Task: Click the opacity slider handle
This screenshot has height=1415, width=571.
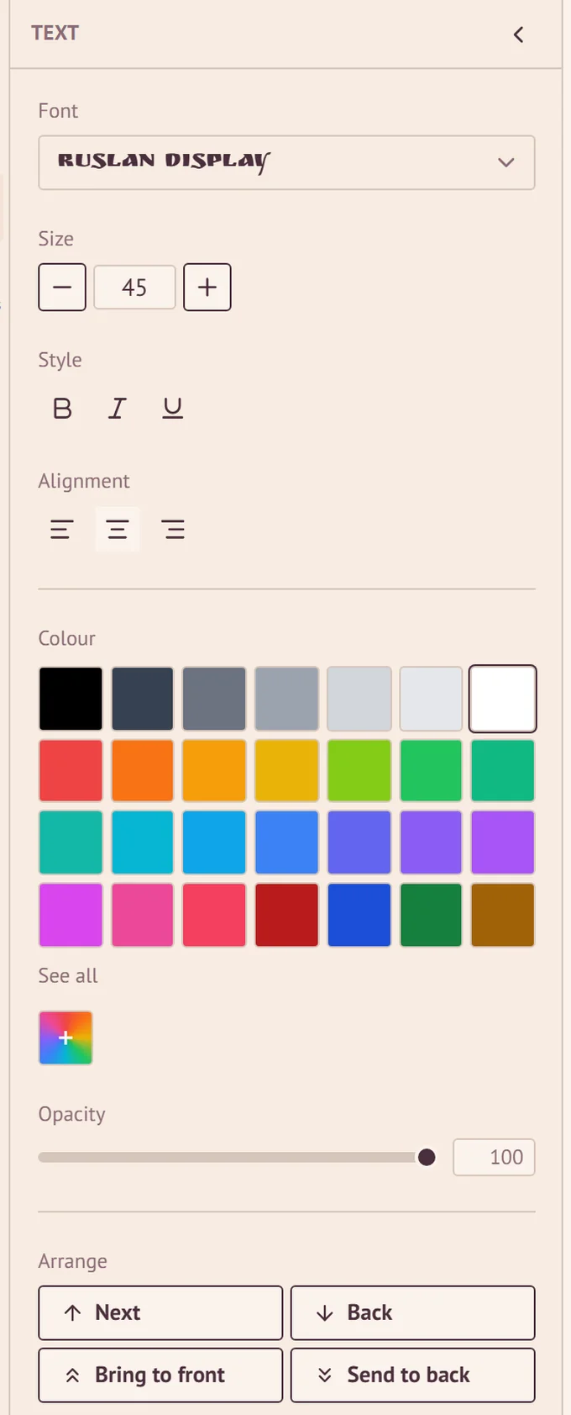Action: tap(427, 1158)
